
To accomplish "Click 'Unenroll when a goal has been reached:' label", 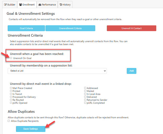I will coord(37,54).
